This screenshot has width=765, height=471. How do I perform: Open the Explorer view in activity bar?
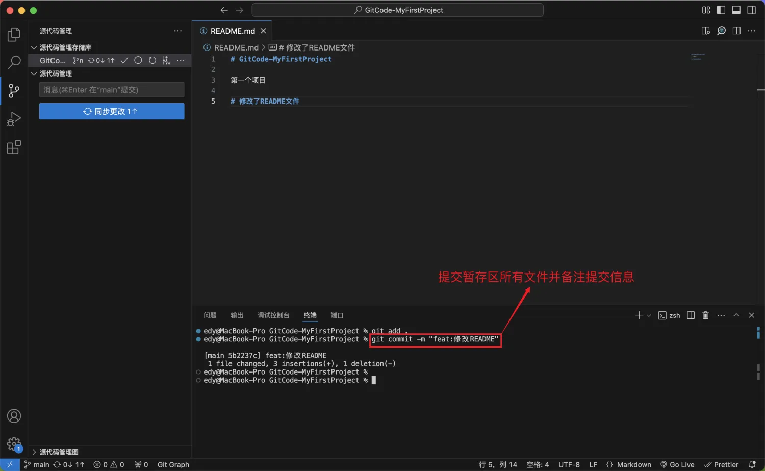click(x=14, y=35)
